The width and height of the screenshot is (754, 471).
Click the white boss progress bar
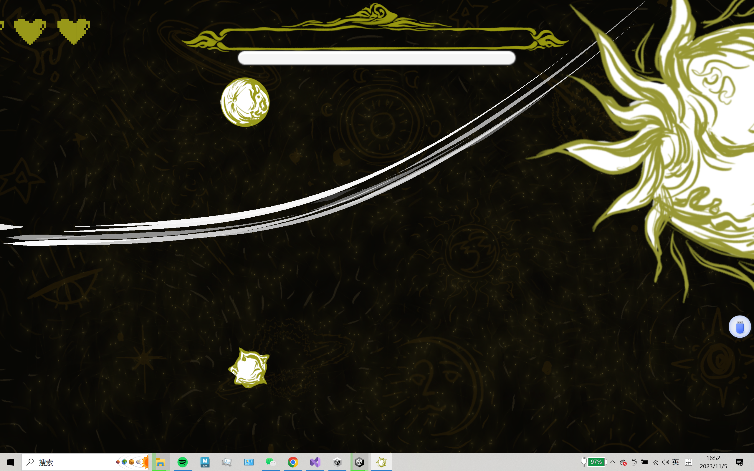coord(376,58)
